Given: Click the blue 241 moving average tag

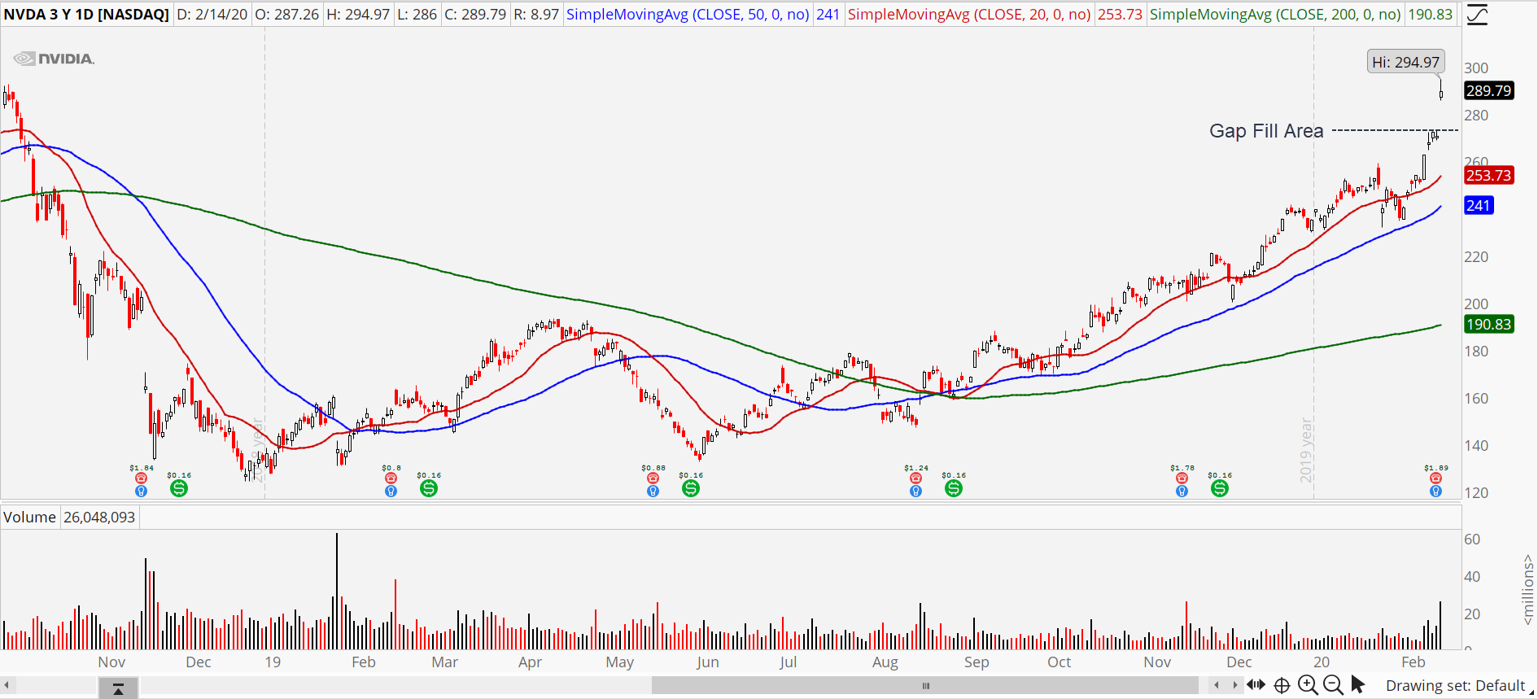Looking at the screenshot, I should tap(1478, 205).
